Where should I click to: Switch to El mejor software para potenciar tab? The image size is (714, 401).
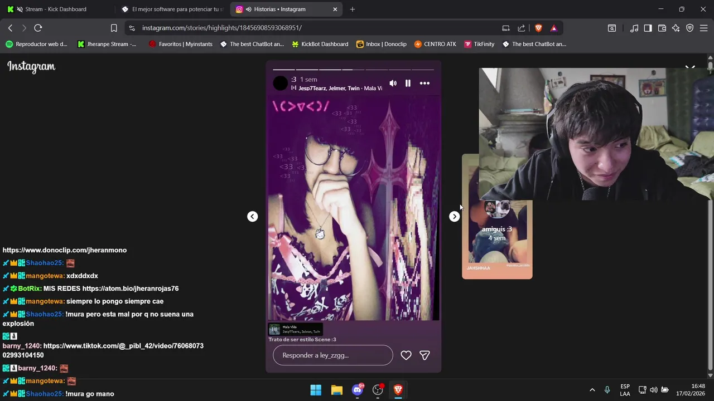click(173, 9)
